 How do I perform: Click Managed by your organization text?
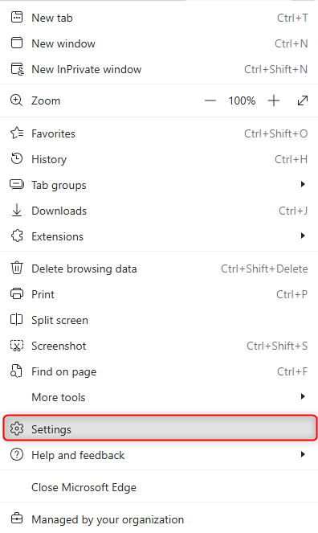click(108, 520)
